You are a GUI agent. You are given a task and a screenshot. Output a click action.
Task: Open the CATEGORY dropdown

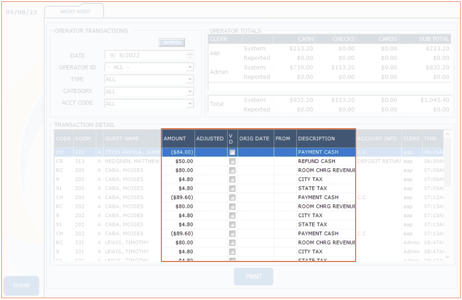pyautogui.click(x=190, y=92)
